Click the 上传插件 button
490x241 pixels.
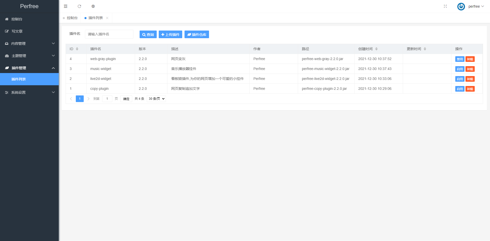pos(170,34)
